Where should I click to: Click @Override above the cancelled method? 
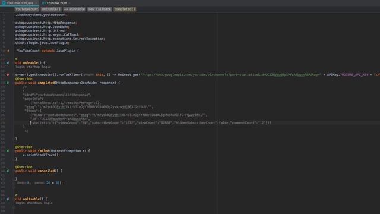pyautogui.click(x=24, y=167)
